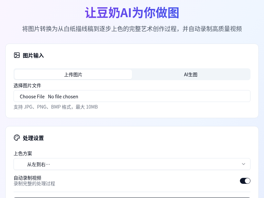The width and height of the screenshot is (264, 198).
Task: Click Choose File to upload an image
Action: 32,96
